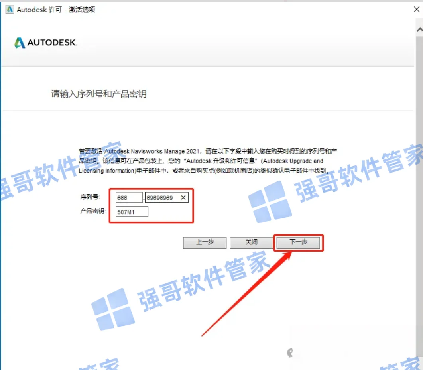Click the 产品密钥 label
423x370 pixels.
pos(93,211)
